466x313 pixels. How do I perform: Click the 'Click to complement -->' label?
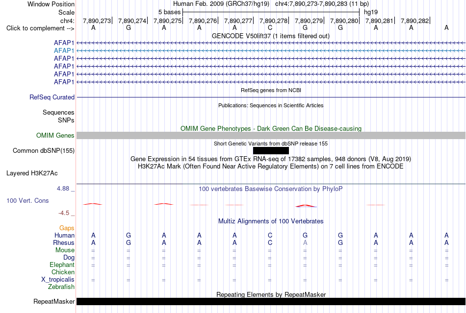[x=40, y=28]
